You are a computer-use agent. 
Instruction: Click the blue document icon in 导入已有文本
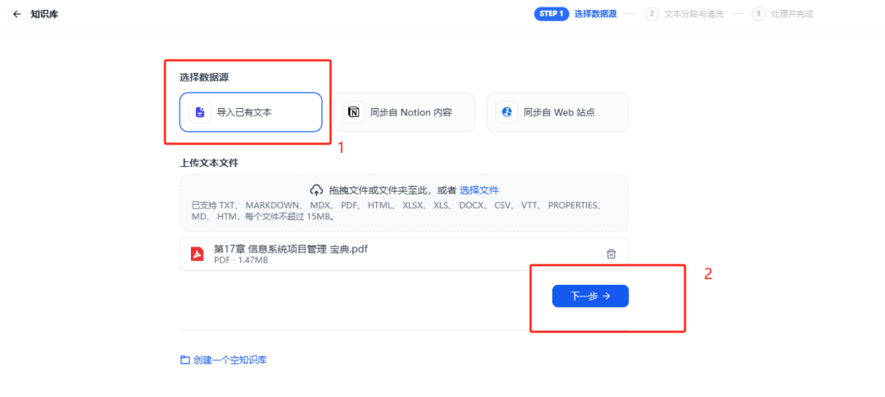point(200,112)
